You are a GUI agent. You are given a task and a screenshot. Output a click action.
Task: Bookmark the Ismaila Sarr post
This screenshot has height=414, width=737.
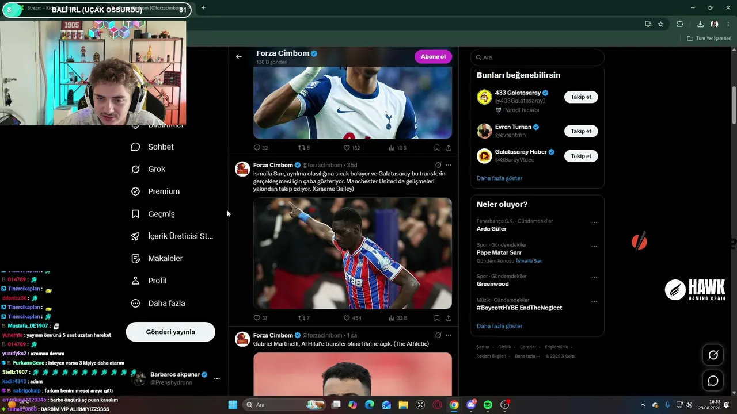(437, 318)
